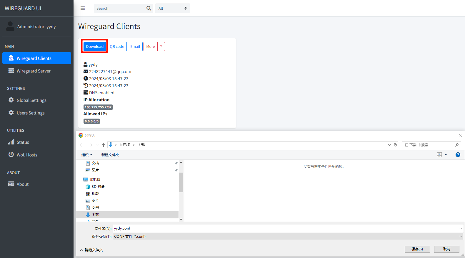Click the navigation tree scrollbar thumb
The image size is (465, 258).
pyautogui.click(x=181, y=182)
